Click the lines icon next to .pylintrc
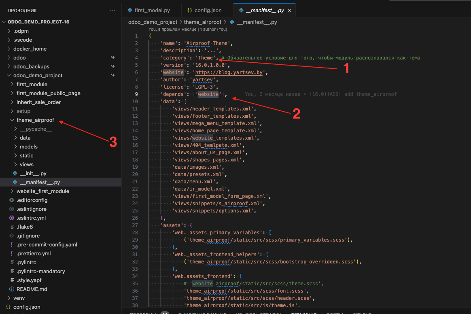 coord(12,262)
